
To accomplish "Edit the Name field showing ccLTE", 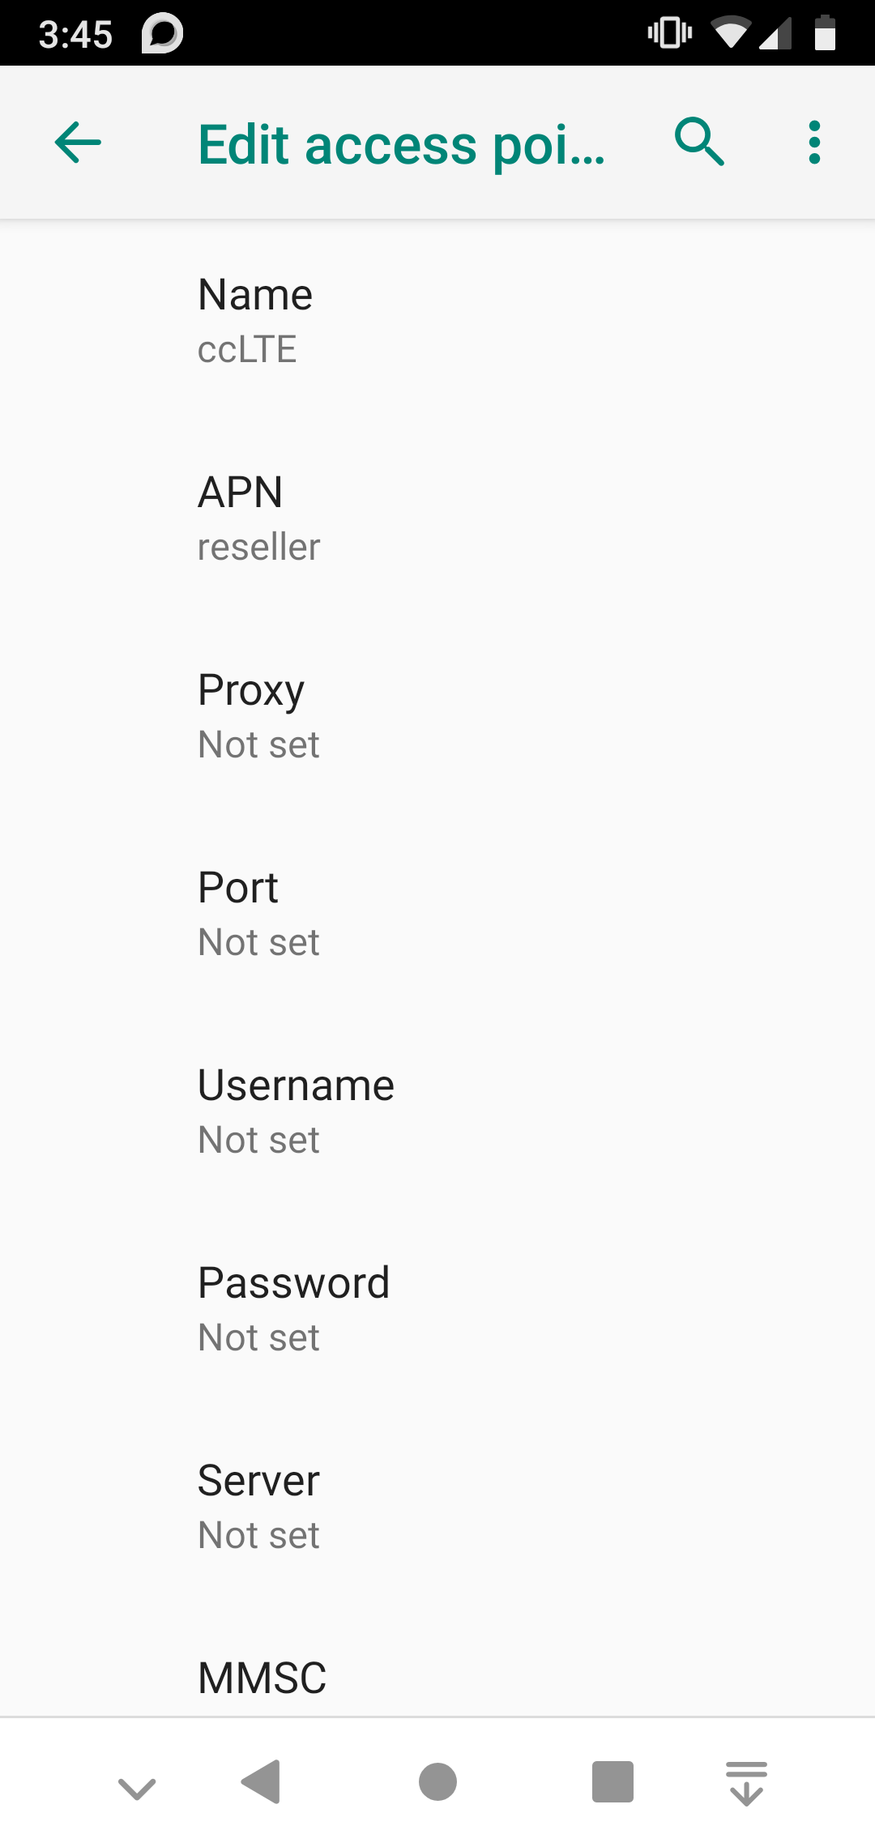I will 437,321.
